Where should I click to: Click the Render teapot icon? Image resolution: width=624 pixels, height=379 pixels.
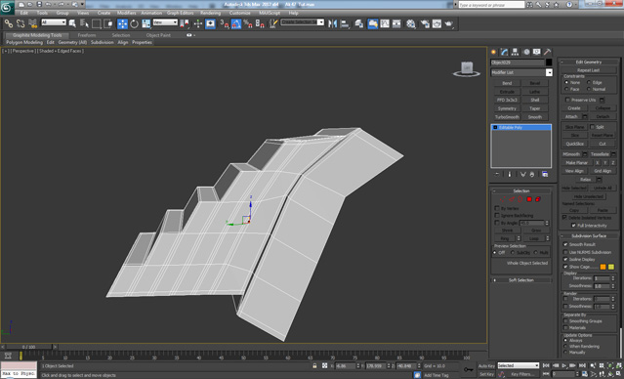point(449,23)
